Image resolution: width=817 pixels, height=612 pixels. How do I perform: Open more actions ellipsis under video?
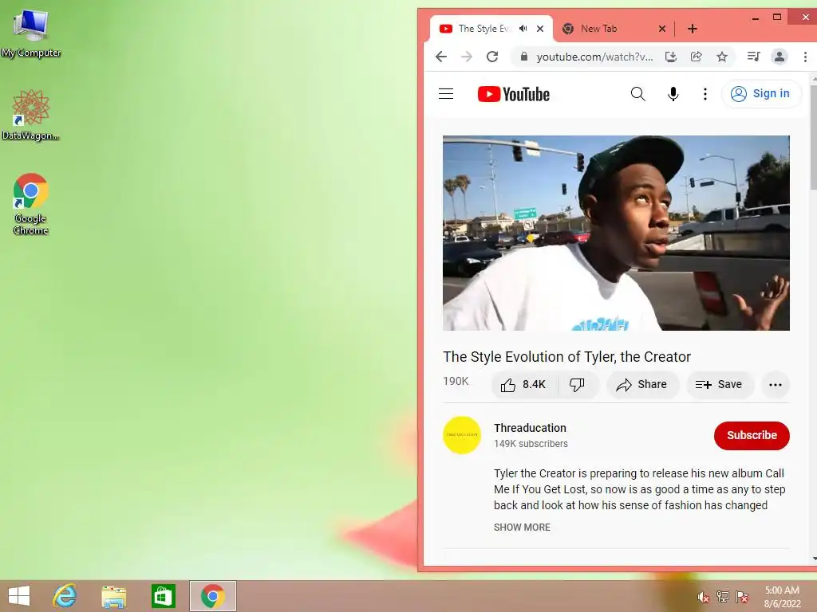point(776,385)
